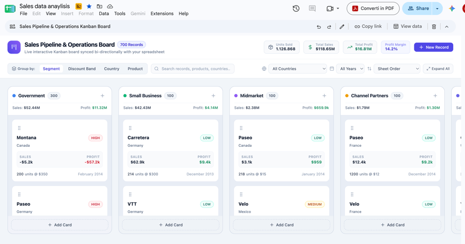The width and height of the screenshot is (465, 244).
Task: Open the Tools menu
Action: 120,14
